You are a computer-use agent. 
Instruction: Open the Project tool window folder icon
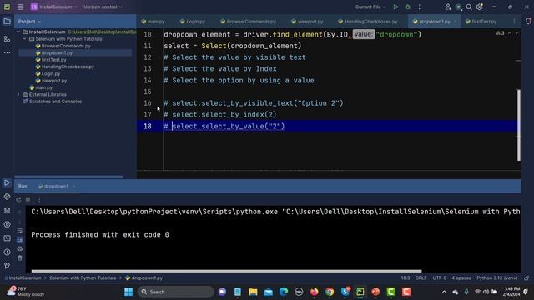pyautogui.click(x=7, y=22)
